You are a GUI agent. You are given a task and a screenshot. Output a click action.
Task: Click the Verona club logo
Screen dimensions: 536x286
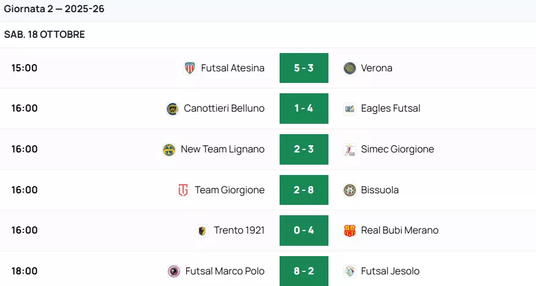click(350, 68)
